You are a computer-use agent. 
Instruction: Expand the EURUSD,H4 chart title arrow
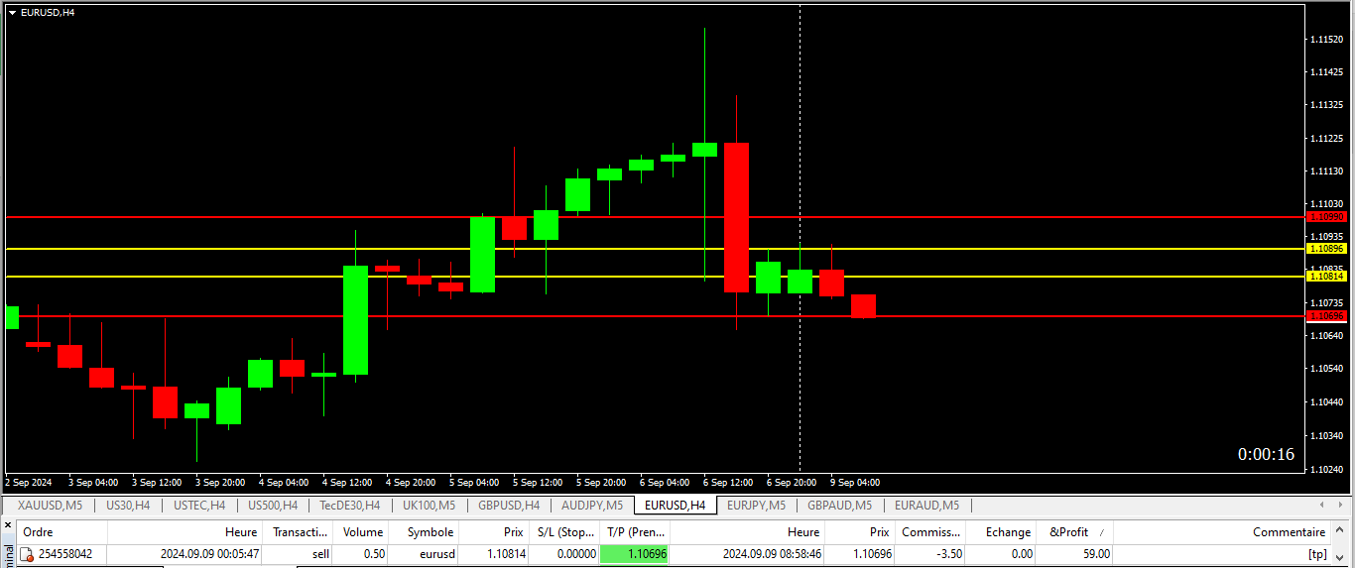tap(12, 12)
